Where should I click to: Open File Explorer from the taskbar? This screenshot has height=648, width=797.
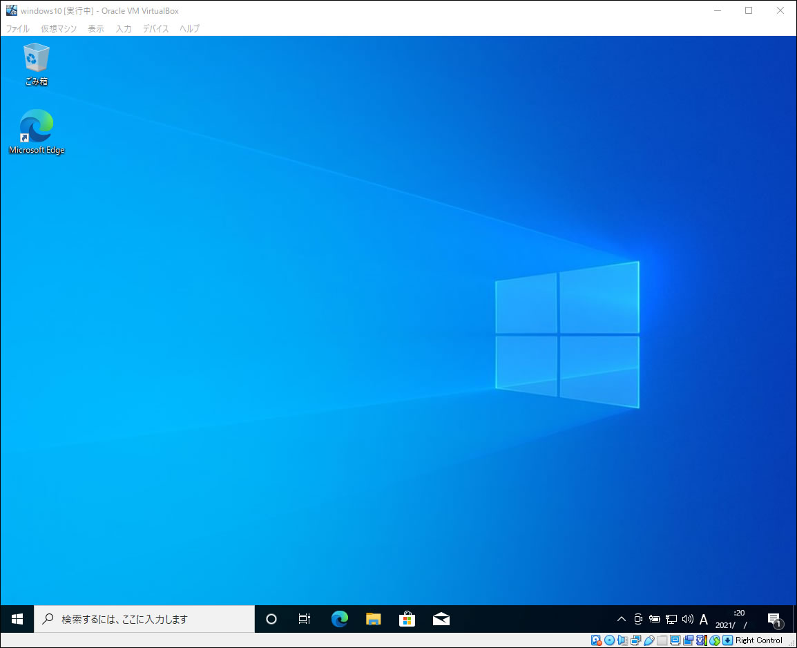click(x=373, y=619)
